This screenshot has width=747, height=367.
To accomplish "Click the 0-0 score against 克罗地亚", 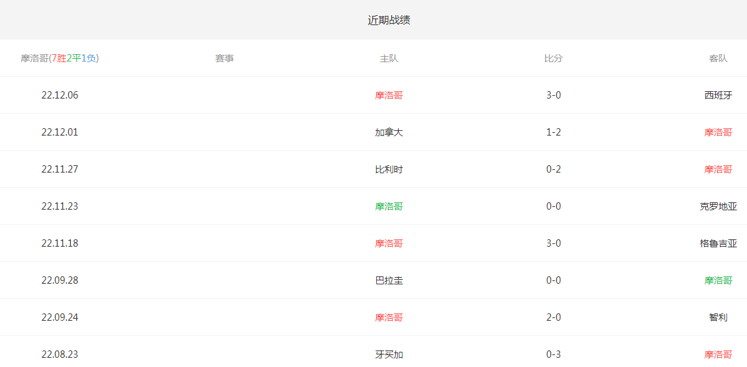I will 554,206.
